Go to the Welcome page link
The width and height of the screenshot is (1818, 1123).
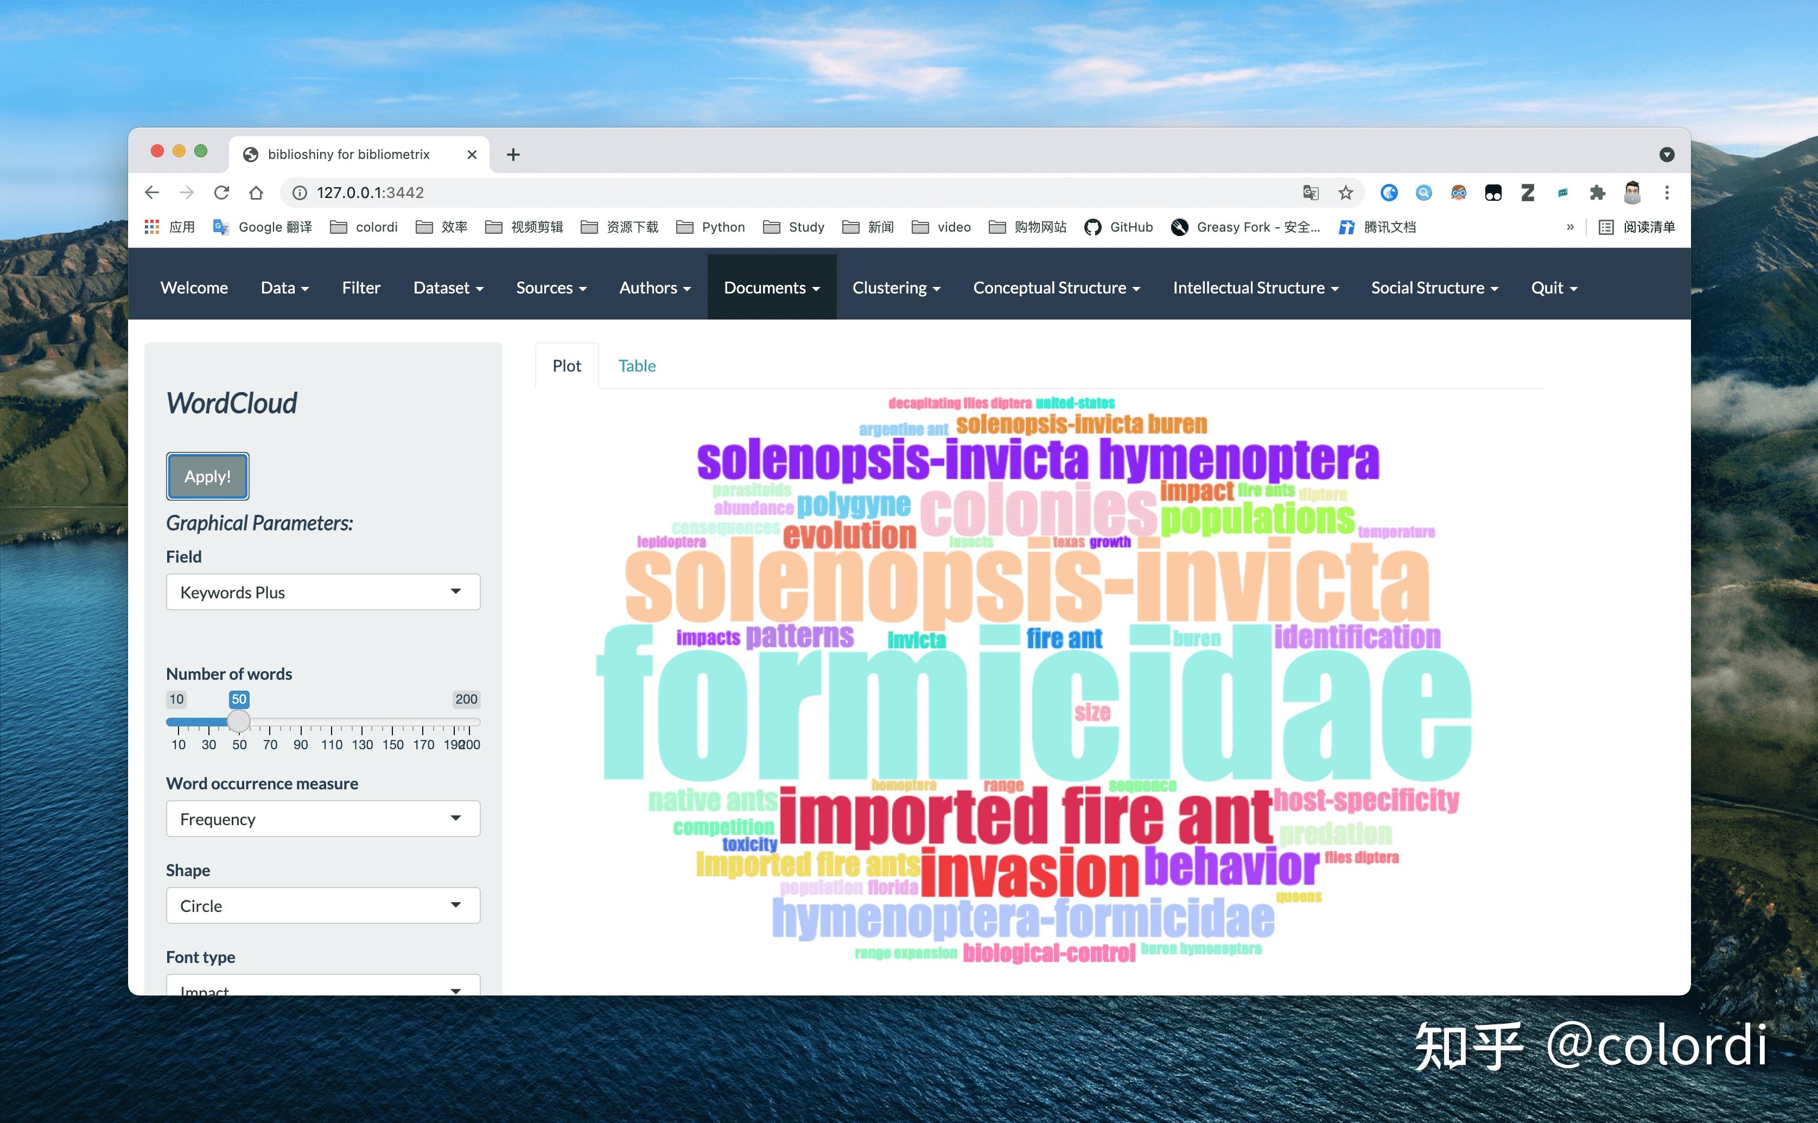[194, 288]
